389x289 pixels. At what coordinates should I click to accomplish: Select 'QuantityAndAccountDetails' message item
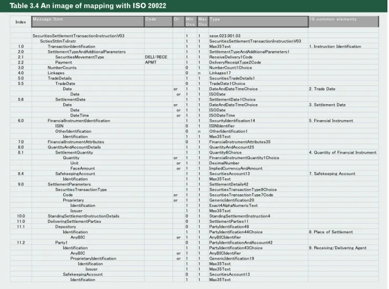click(x=74, y=147)
